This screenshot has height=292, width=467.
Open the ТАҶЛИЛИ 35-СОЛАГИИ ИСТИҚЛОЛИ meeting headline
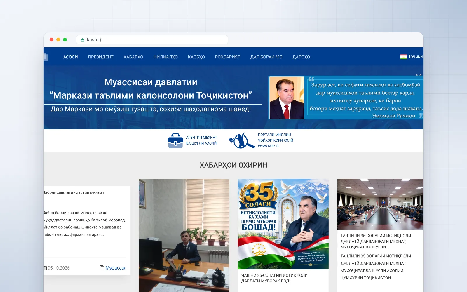(376, 241)
